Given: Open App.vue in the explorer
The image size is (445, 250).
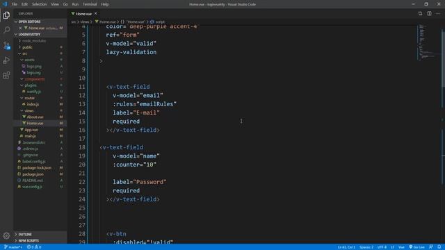Looking at the screenshot, I should [x=40, y=130].
